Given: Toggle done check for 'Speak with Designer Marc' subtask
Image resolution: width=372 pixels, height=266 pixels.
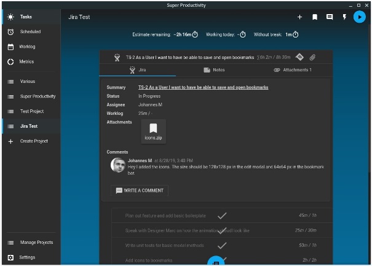Looking at the screenshot, I should [x=222, y=230].
